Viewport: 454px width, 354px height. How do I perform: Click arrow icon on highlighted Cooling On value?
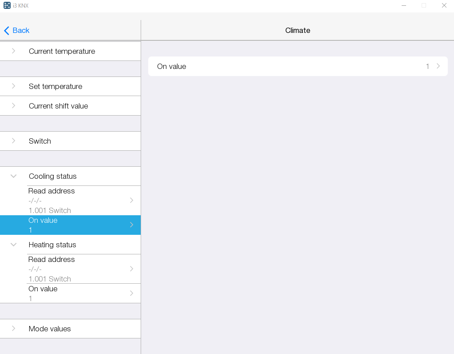point(131,225)
